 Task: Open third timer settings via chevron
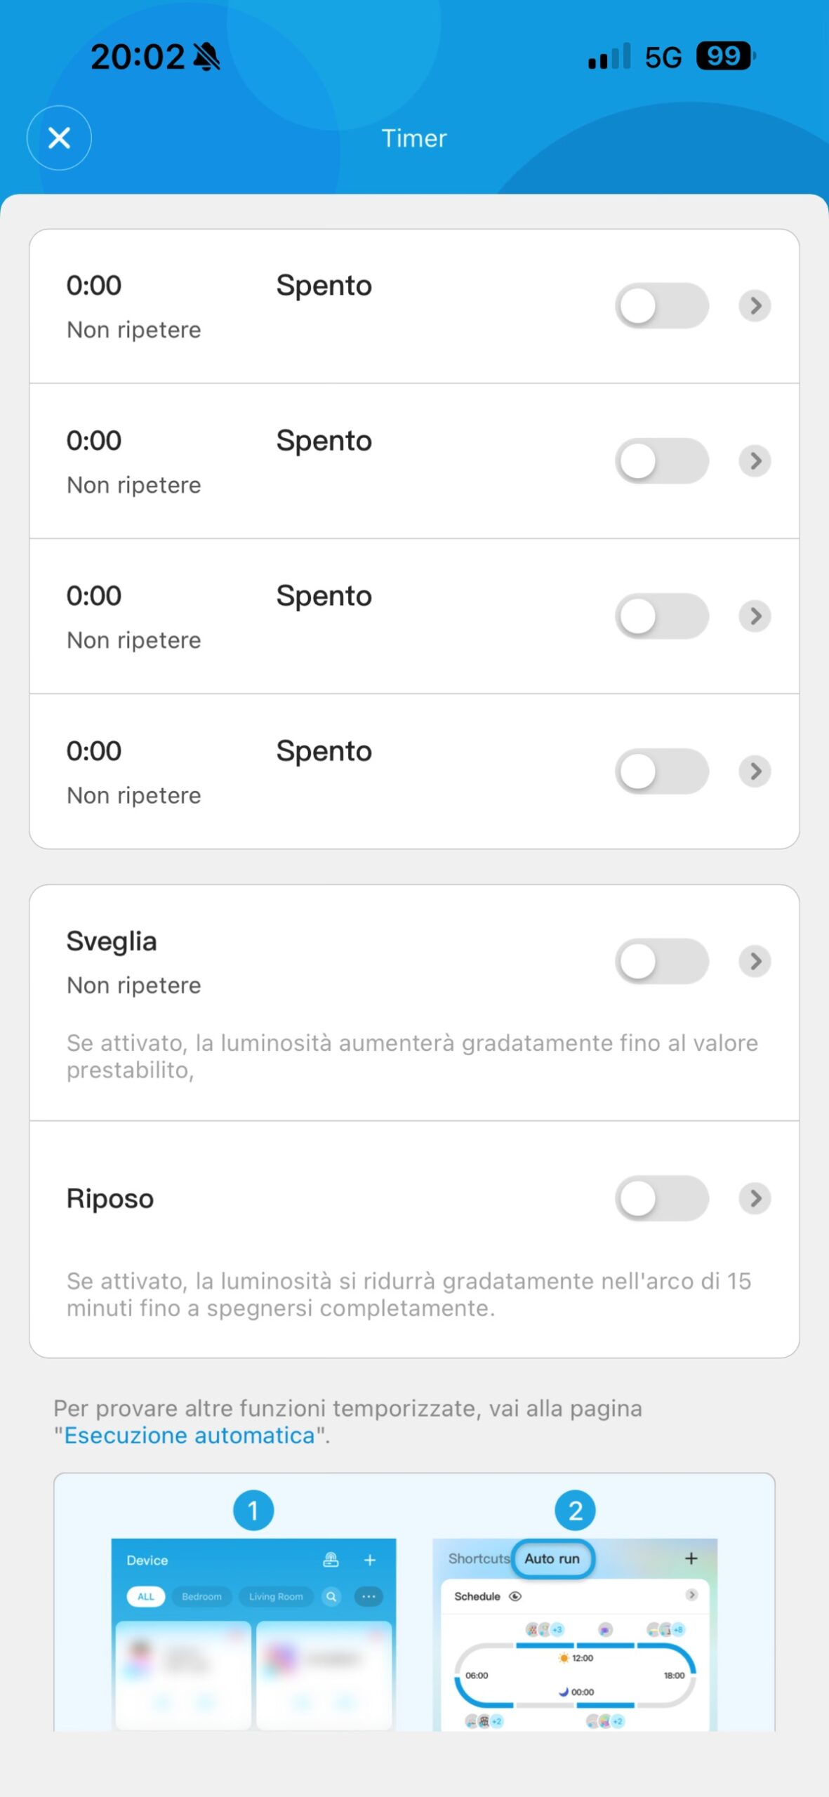755,616
